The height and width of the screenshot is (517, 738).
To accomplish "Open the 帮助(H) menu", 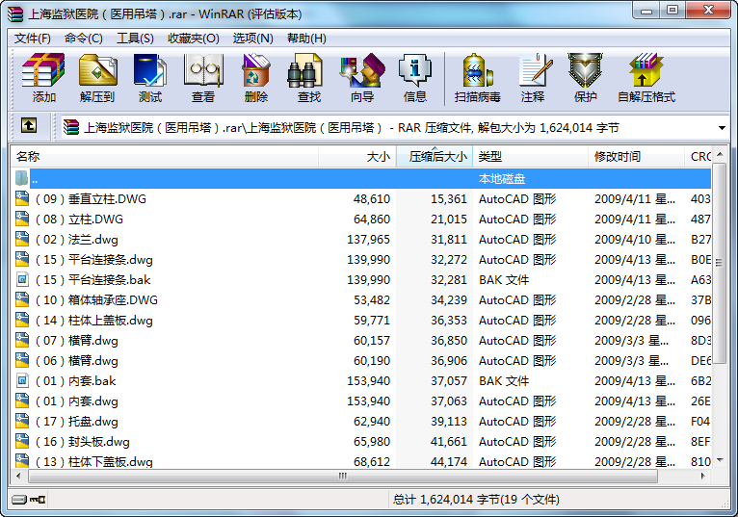I will (x=306, y=39).
